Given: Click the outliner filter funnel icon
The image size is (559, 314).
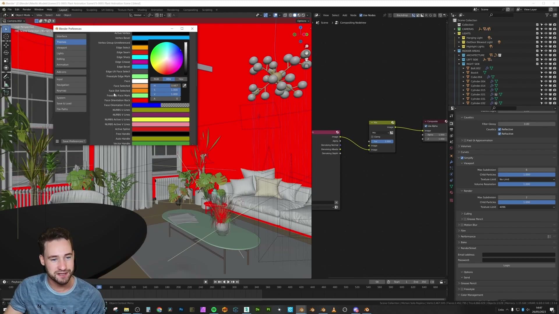Looking at the screenshot, I should pos(547,15).
